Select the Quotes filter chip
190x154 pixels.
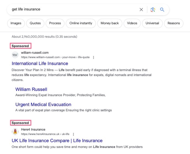pyautogui.click(x=35, y=23)
